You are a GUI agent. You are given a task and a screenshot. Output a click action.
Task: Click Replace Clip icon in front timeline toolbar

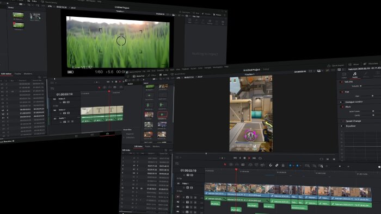click(x=262, y=165)
